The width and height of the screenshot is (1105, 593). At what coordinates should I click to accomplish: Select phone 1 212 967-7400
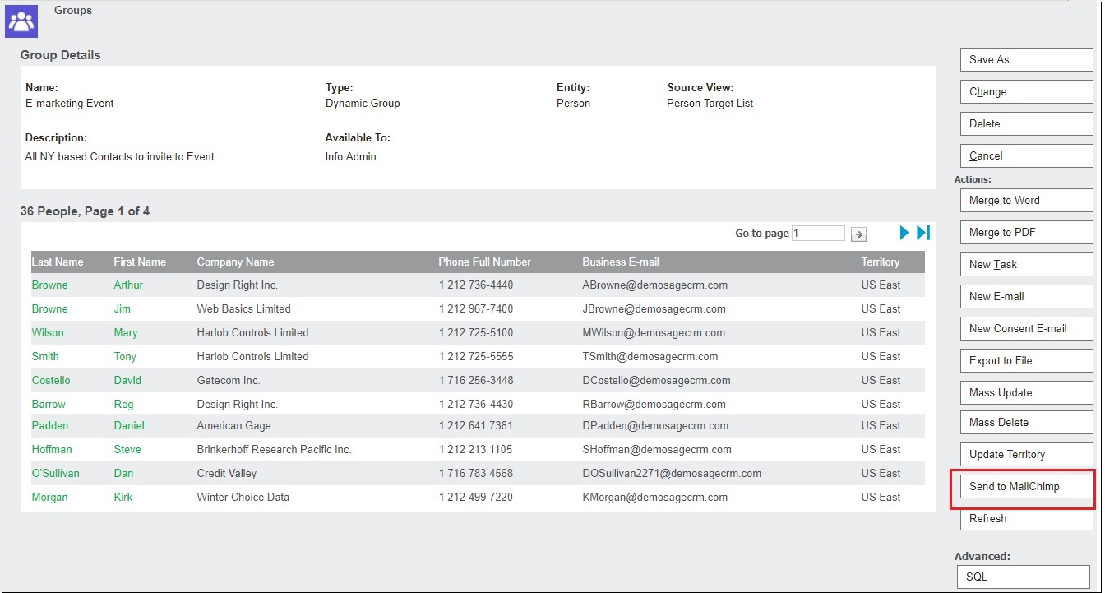pyautogui.click(x=476, y=308)
